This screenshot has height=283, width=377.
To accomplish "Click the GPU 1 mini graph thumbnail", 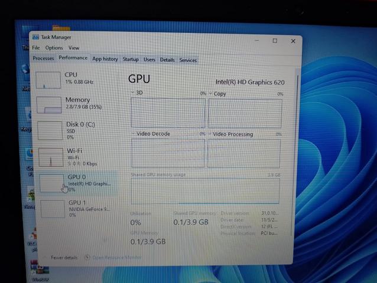I will (x=53, y=209).
